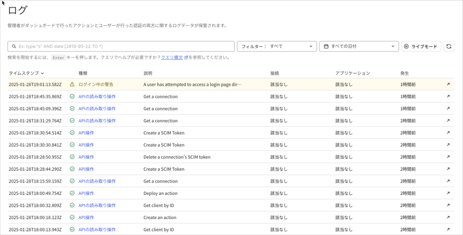Open APIの読み取り操作 link at 18:31:29.764Z

[x=97, y=121]
